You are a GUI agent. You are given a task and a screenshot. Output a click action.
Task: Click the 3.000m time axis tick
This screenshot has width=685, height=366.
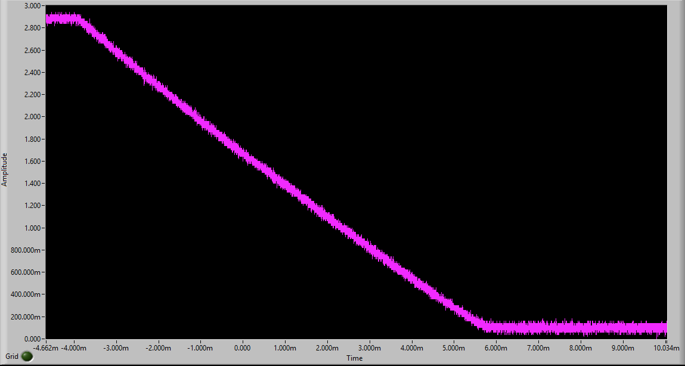pos(370,348)
